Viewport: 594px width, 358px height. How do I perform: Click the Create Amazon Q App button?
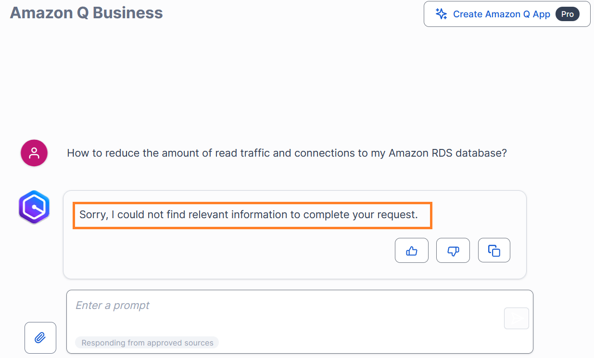click(x=506, y=14)
